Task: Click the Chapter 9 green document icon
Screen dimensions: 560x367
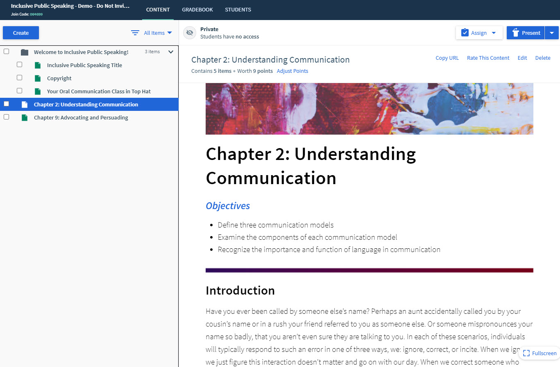Action: click(x=25, y=118)
